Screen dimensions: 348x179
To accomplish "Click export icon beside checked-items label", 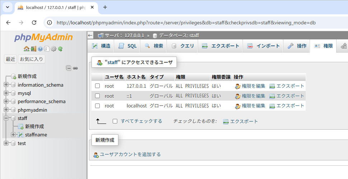I will tap(226, 122).
